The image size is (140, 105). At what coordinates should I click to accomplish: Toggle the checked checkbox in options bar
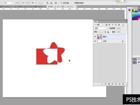[61, 3]
